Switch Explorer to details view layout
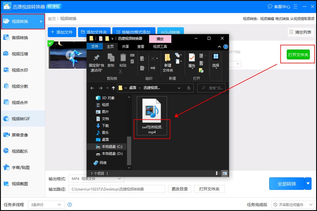The image size is (317, 211). 218,173
